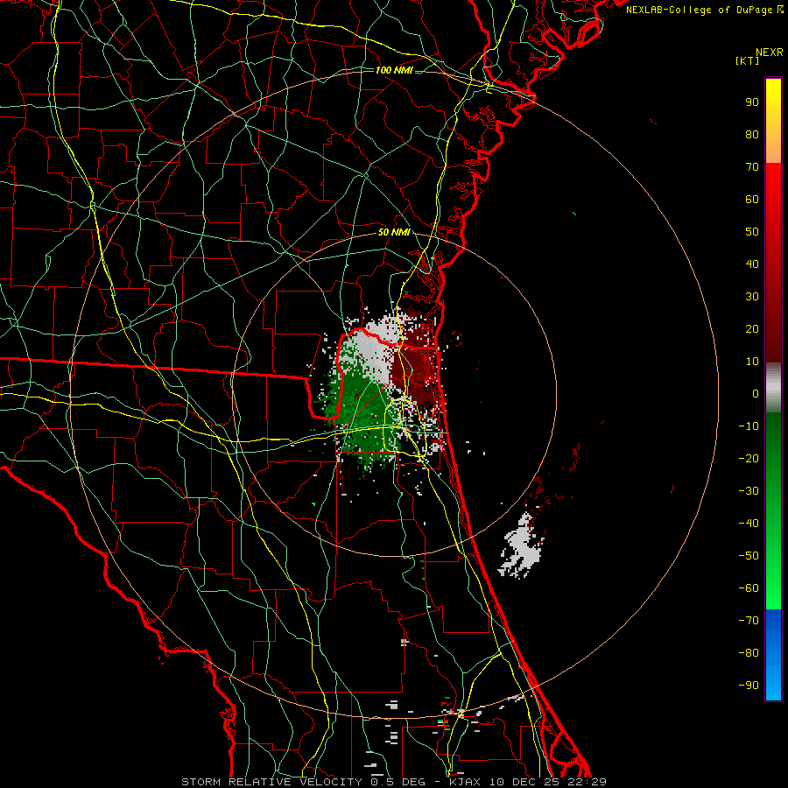This screenshot has height=788, width=788.
Task: Click the [KT] units label
Action: pos(747,60)
